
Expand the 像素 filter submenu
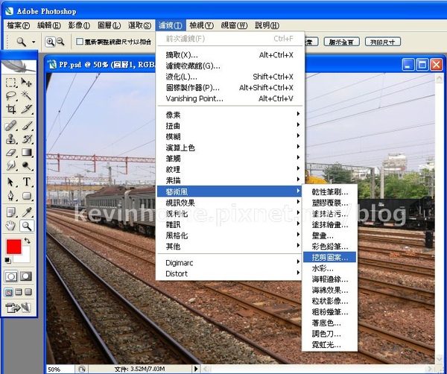229,115
